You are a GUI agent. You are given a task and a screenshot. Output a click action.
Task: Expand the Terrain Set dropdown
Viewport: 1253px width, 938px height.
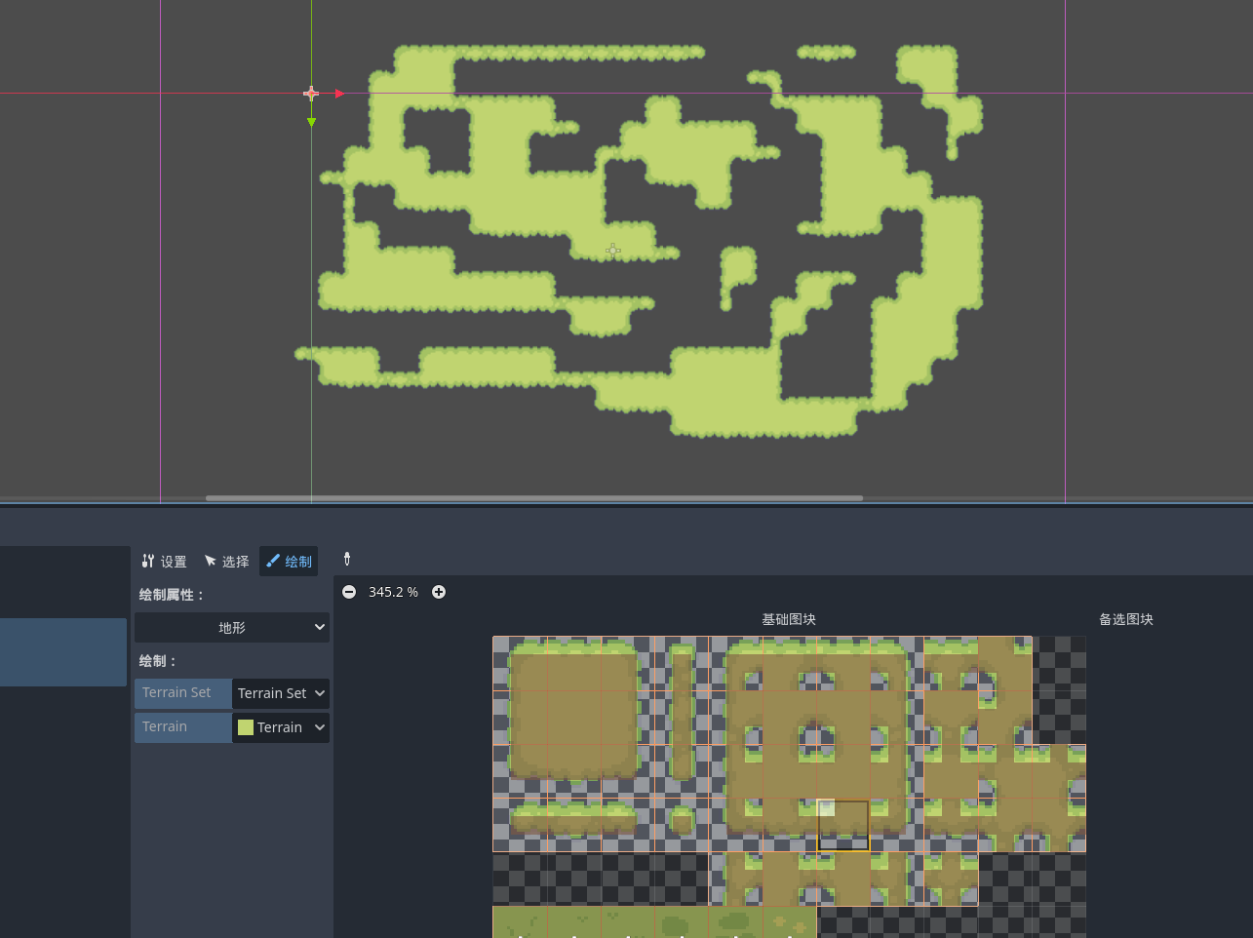(281, 693)
